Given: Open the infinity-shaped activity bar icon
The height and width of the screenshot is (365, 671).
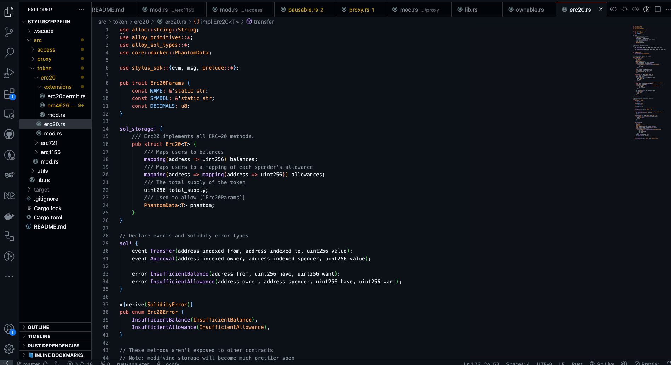Looking at the screenshot, I should click(x=9, y=175).
